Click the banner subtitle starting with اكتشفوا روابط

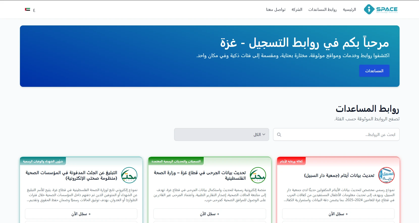coord(293,56)
